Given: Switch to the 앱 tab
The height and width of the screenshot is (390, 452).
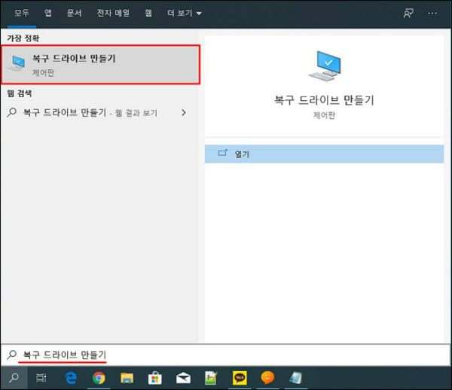Looking at the screenshot, I should click(48, 13).
